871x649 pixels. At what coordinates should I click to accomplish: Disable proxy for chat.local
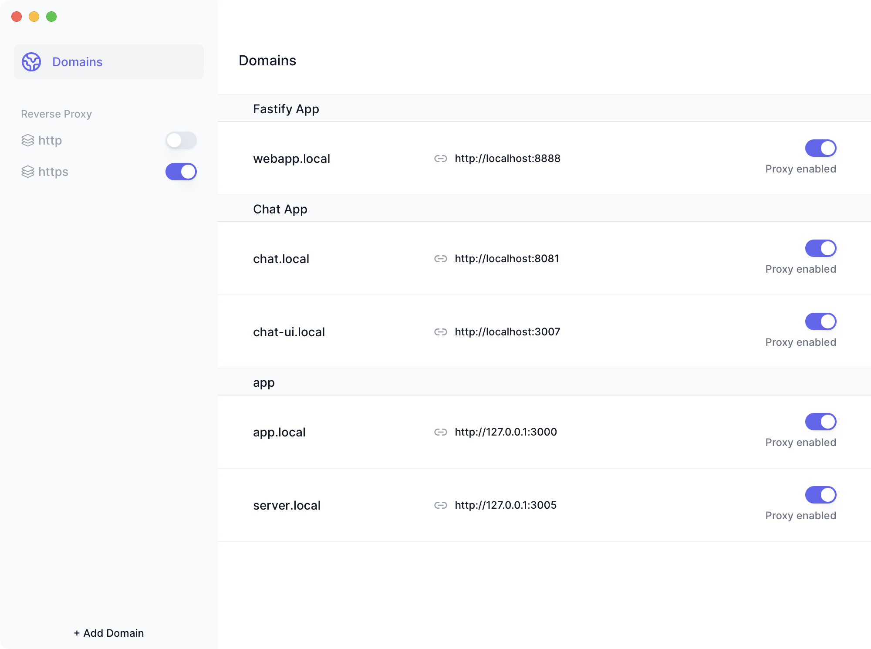[820, 248]
